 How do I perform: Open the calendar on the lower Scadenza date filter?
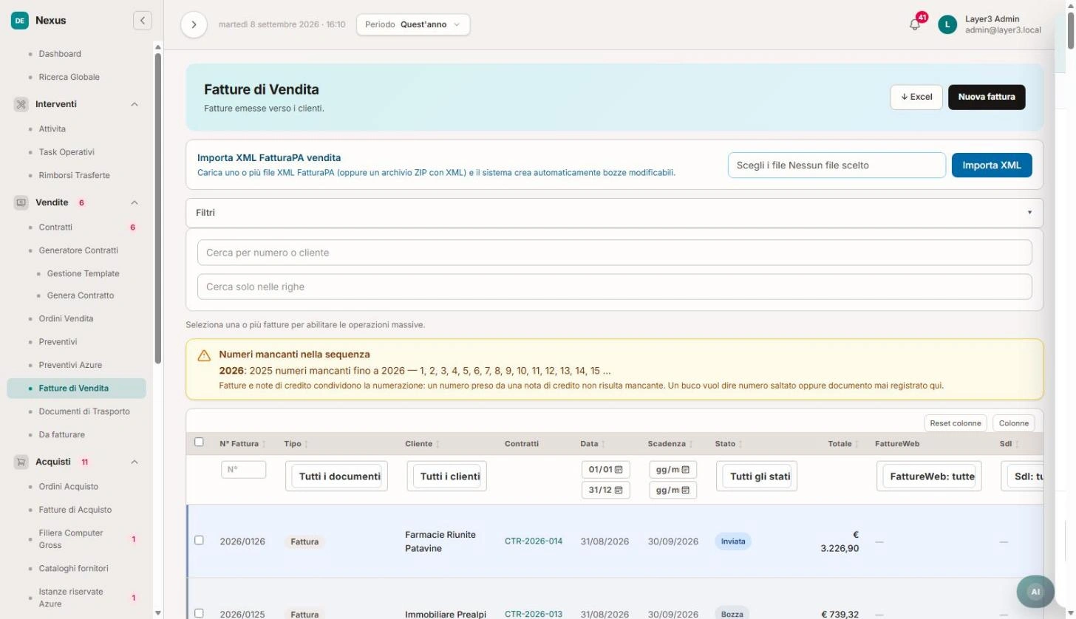click(x=686, y=490)
